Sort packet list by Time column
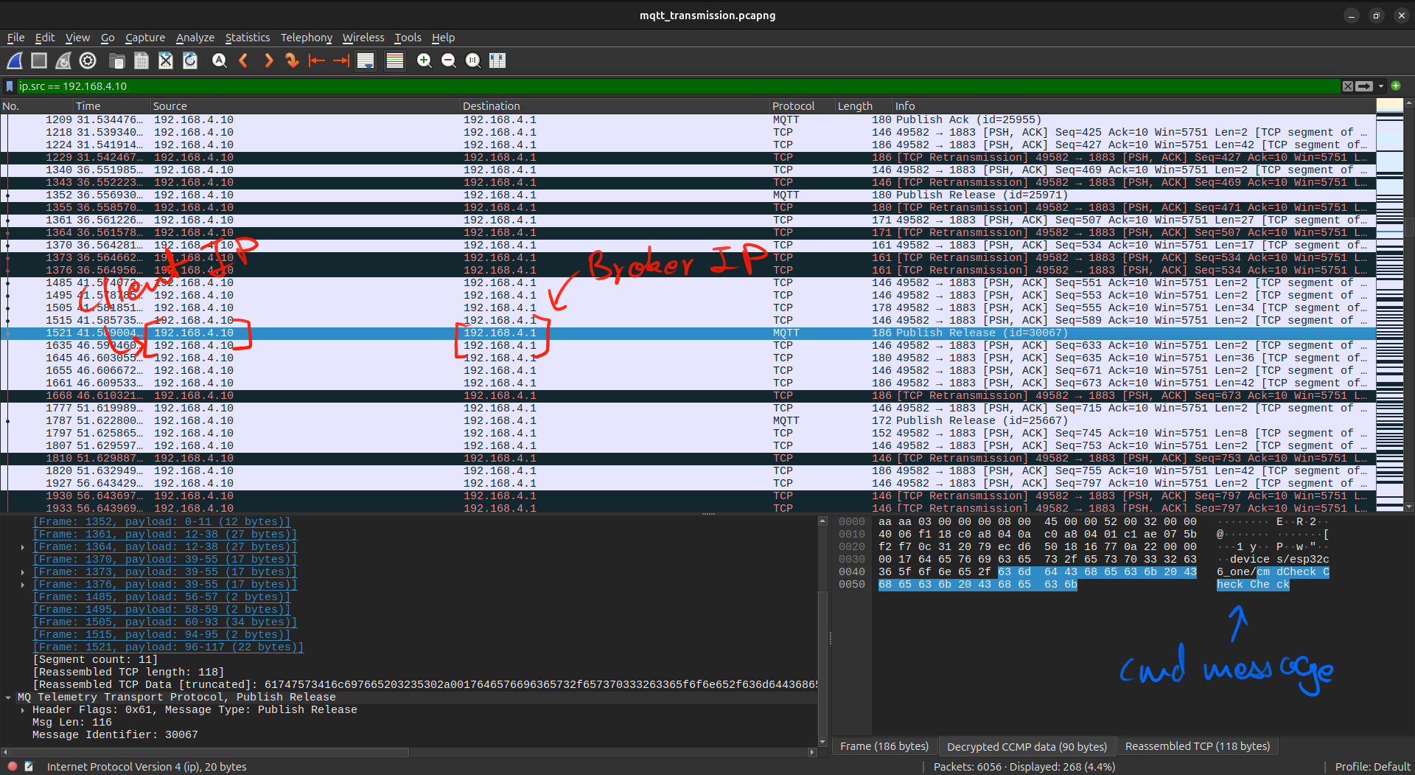Screen dimensions: 1415x775 tap(112, 106)
